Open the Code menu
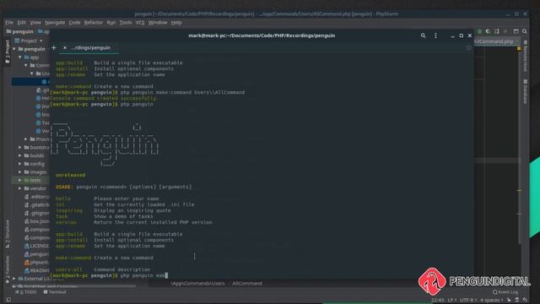 point(74,23)
